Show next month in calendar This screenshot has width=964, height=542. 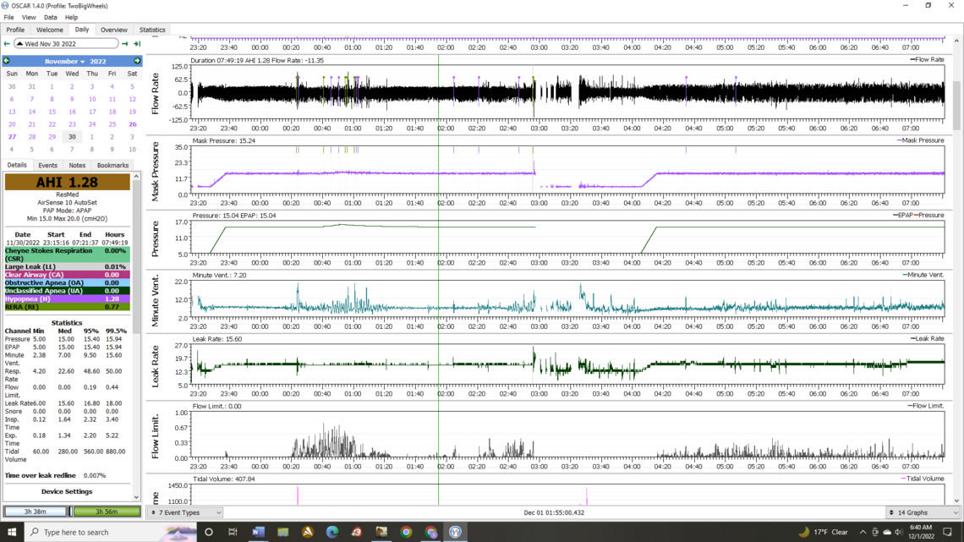(137, 61)
